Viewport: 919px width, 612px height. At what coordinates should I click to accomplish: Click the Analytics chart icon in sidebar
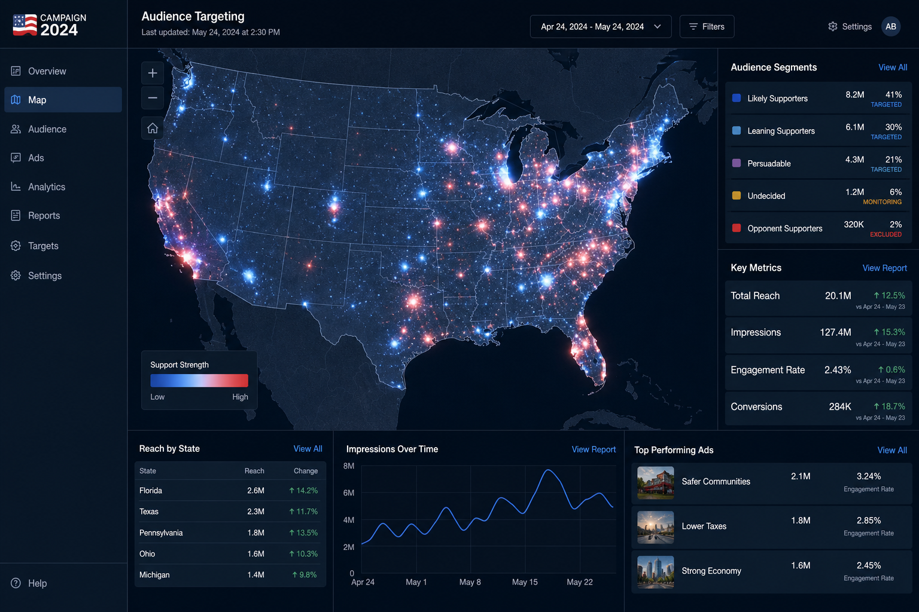pyautogui.click(x=16, y=186)
